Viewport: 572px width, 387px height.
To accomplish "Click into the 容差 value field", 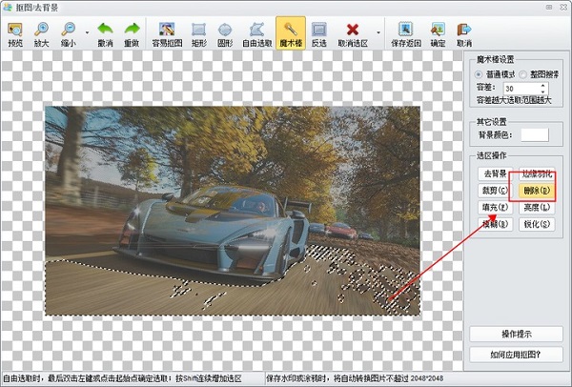I will [520, 87].
